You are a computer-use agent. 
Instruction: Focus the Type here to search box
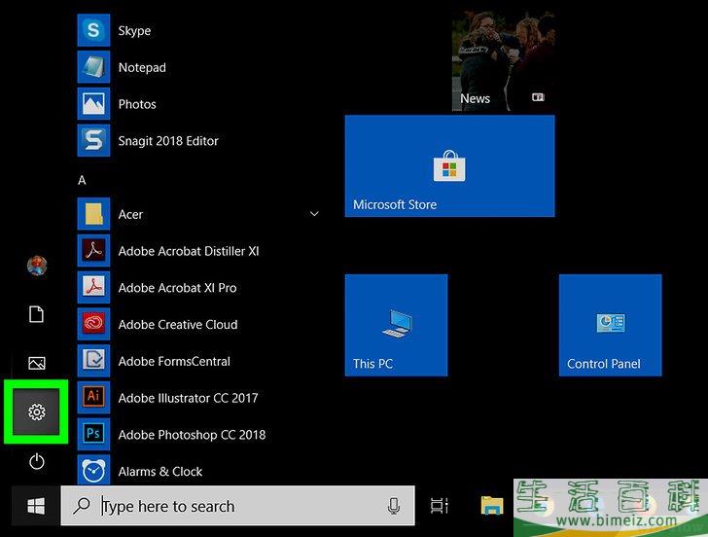coord(237,506)
